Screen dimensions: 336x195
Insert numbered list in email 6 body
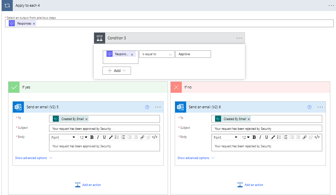(x=285, y=137)
